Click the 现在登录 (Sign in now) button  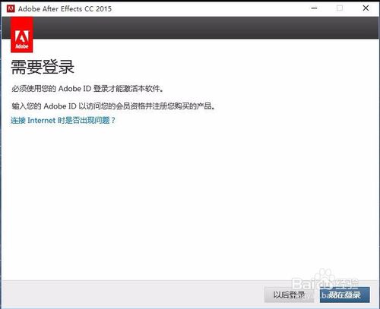coord(344,295)
